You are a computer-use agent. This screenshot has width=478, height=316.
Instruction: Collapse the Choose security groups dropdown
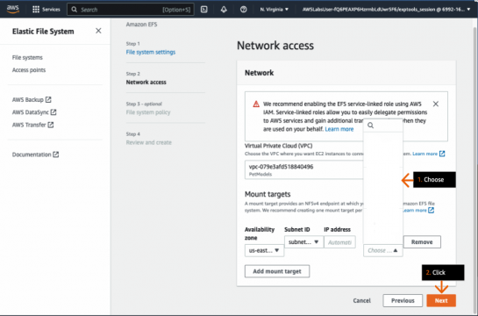coord(382,250)
